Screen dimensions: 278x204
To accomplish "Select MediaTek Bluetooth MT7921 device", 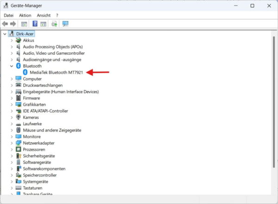I will 56,72.
